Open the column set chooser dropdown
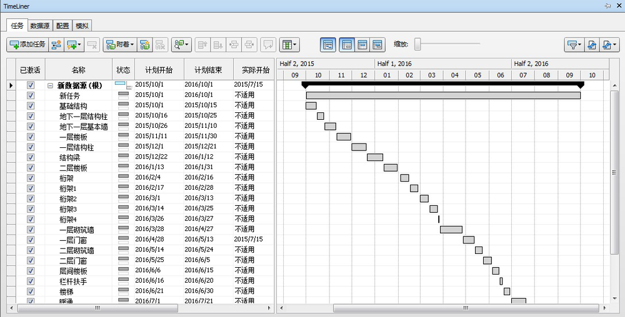 pyautogui.click(x=289, y=45)
